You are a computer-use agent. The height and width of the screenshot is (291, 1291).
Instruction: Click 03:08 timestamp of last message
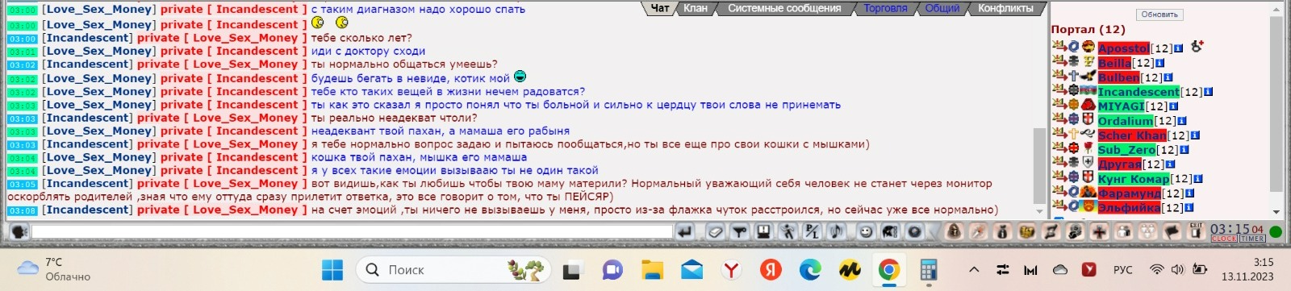tap(22, 210)
